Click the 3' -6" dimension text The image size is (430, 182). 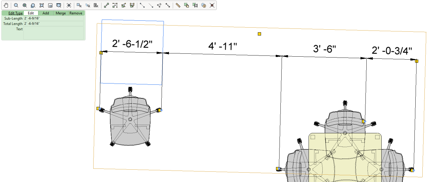pyautogui.click(x=324, y=49)
